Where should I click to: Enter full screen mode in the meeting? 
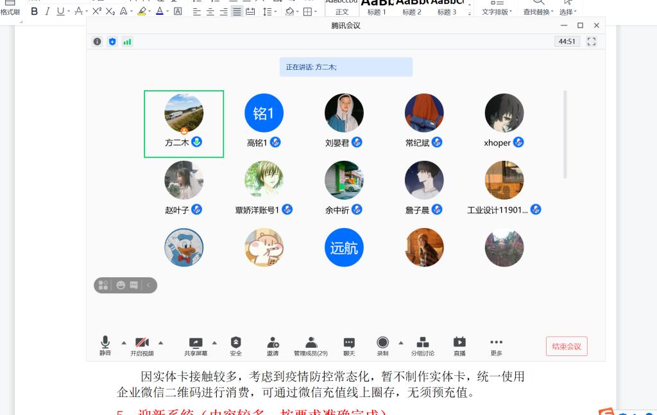[592, 42]
